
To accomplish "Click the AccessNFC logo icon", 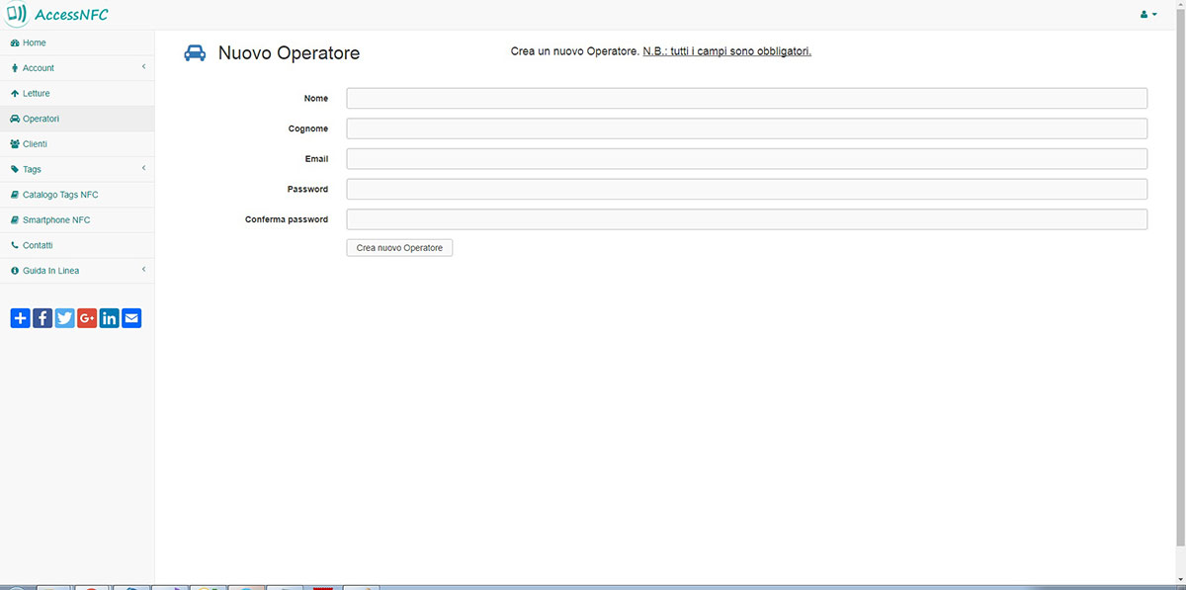I will click(16, 15).
